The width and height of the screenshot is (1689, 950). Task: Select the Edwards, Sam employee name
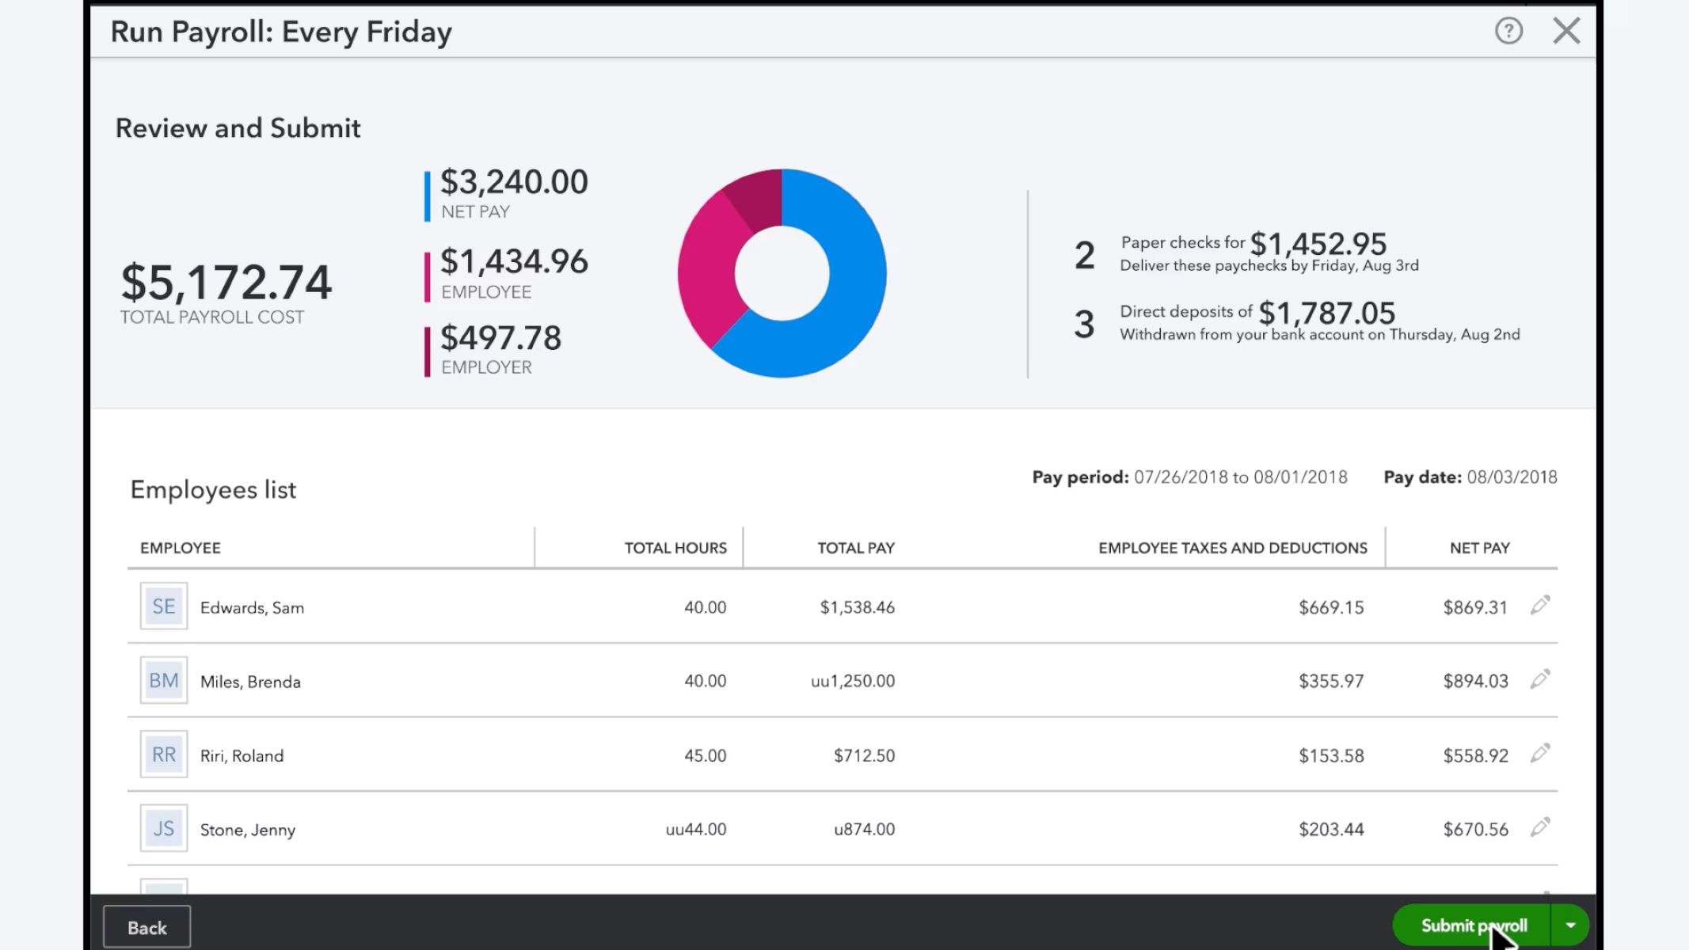click(252, 608)
